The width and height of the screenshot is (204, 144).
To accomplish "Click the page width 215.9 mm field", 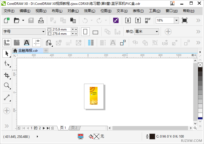I will (x=61, y=29).
